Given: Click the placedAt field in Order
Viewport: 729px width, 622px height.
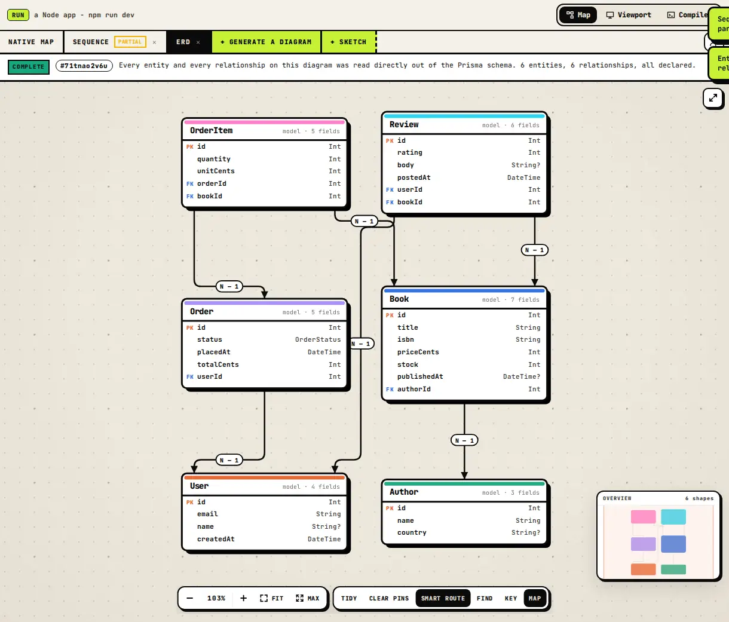Looking at the screenshot, I should [x=265, y=352].
